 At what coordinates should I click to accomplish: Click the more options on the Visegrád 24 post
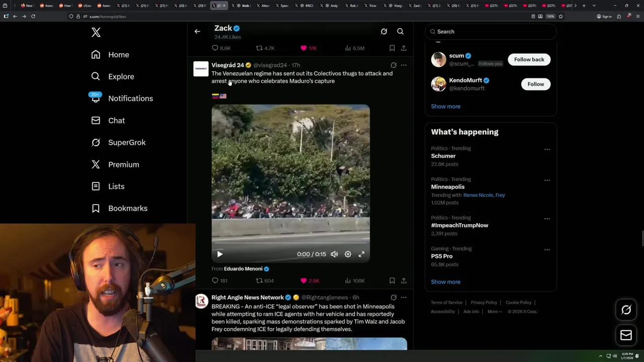point(404,65)
